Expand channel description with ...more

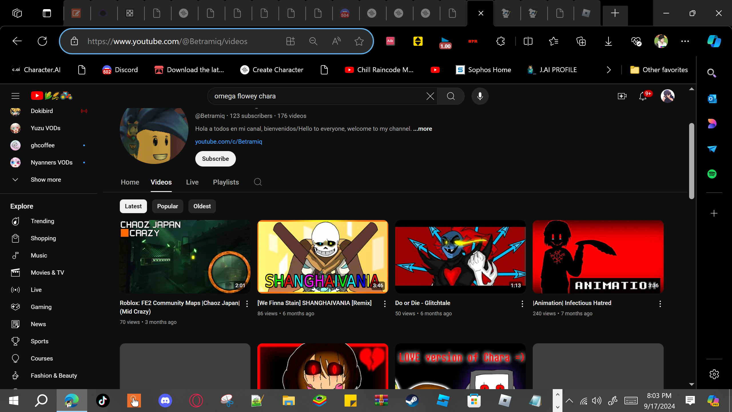click(422, 129)
